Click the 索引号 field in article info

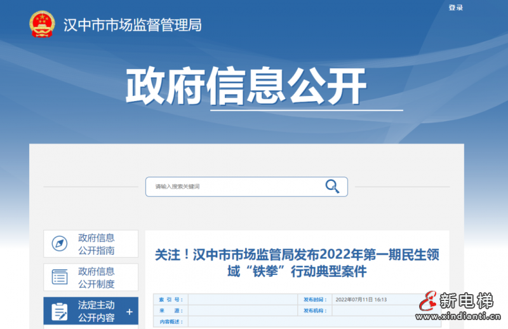point(241,300)
